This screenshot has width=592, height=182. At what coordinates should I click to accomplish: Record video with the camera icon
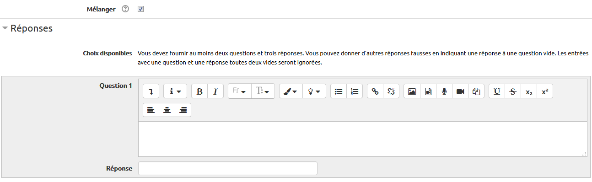[460, 91]
